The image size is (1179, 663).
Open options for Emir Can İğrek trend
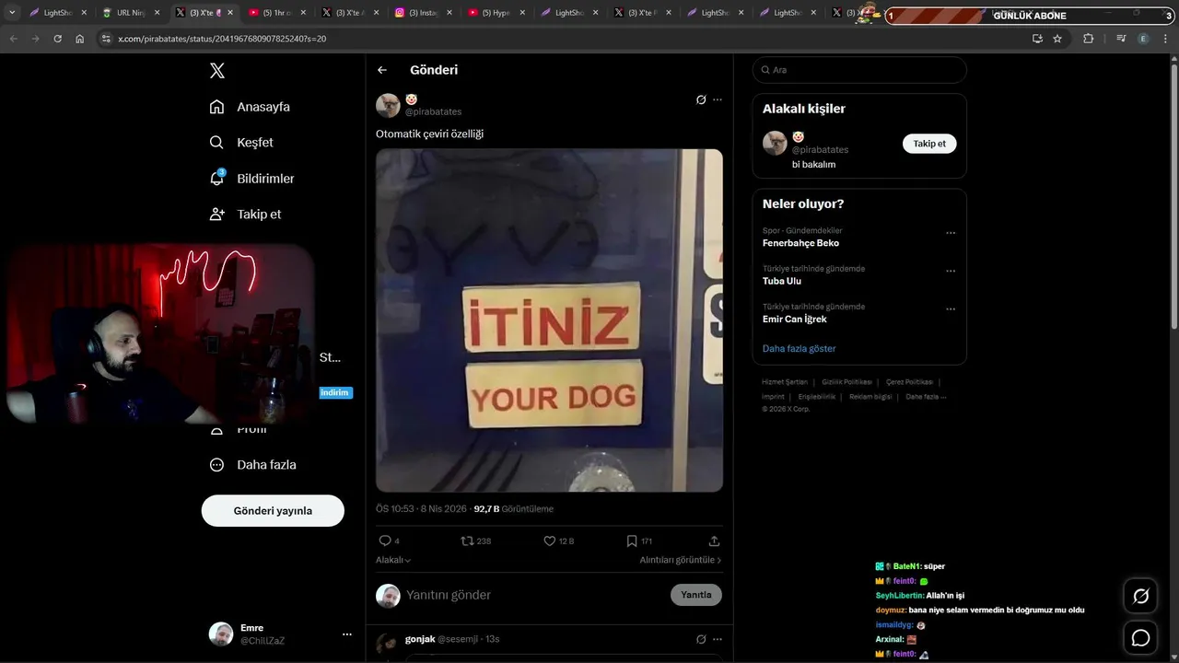951,308
